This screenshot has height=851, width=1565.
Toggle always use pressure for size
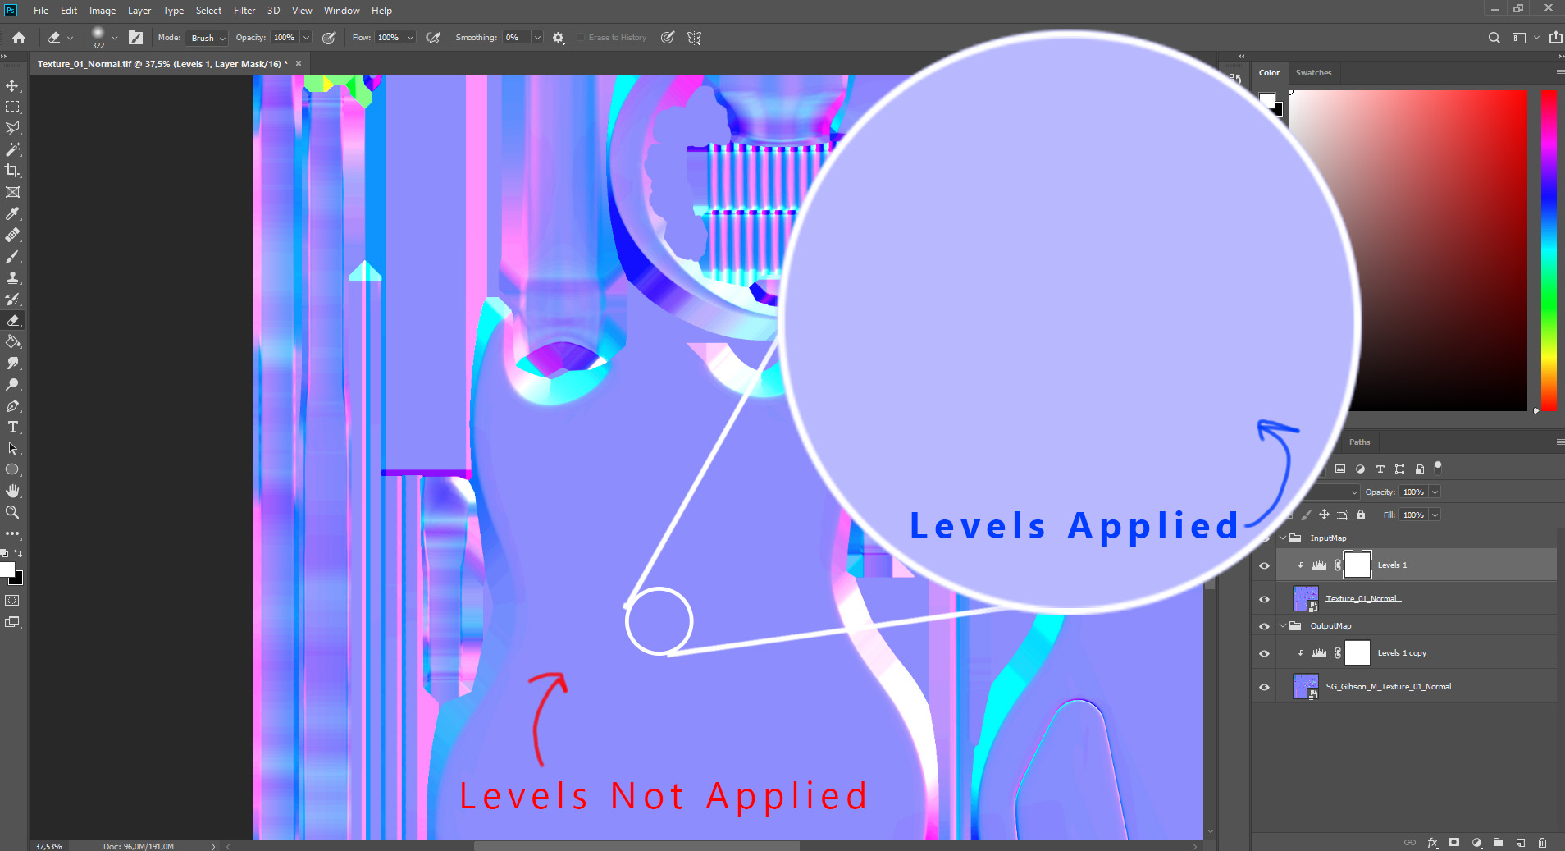click(668, 38)
